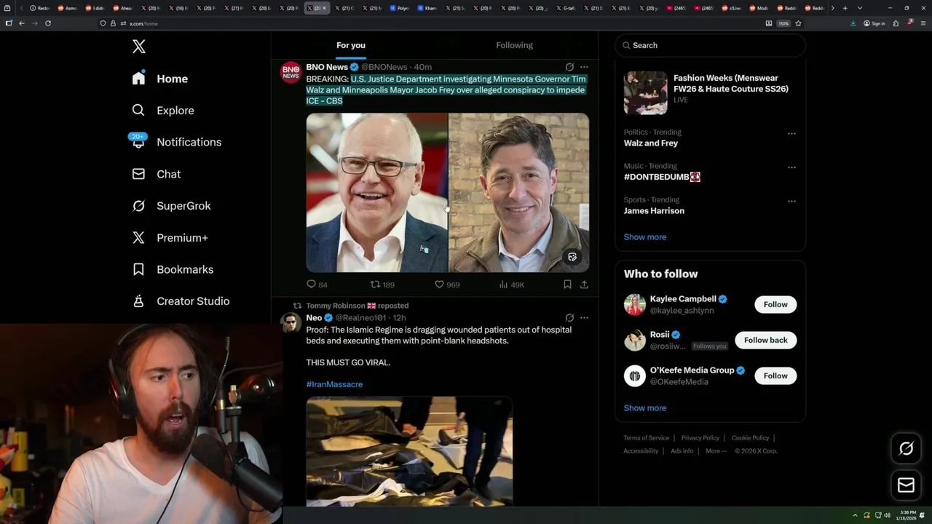
Task: Reload the page in browser toolbar
Action: (x=48, y=23)
